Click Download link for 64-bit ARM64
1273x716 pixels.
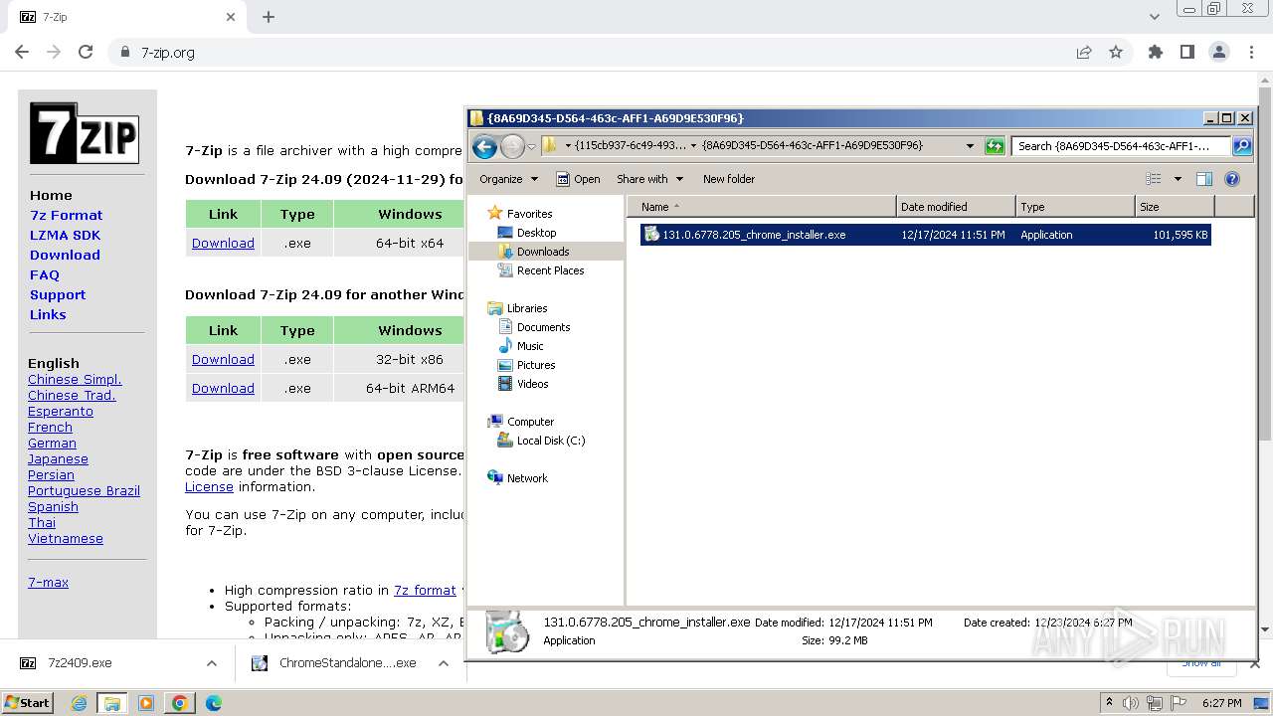pos(223,388)
